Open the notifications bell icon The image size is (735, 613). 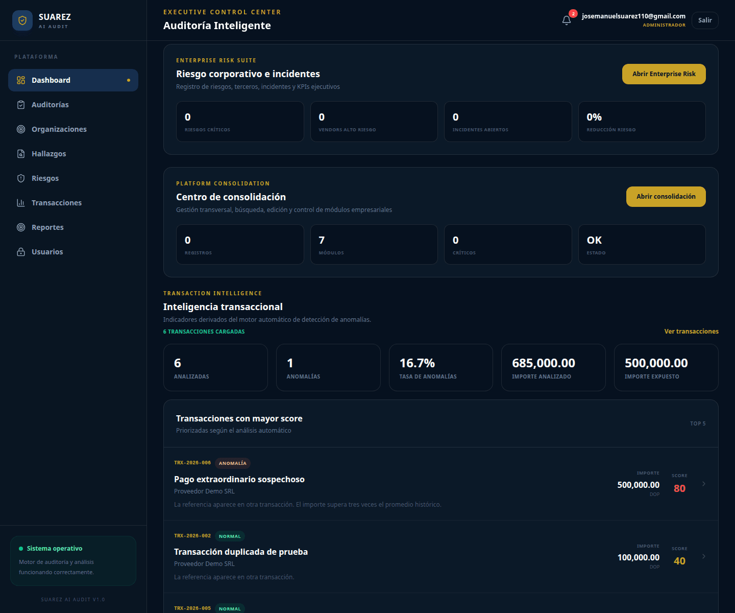click(567, 20)
